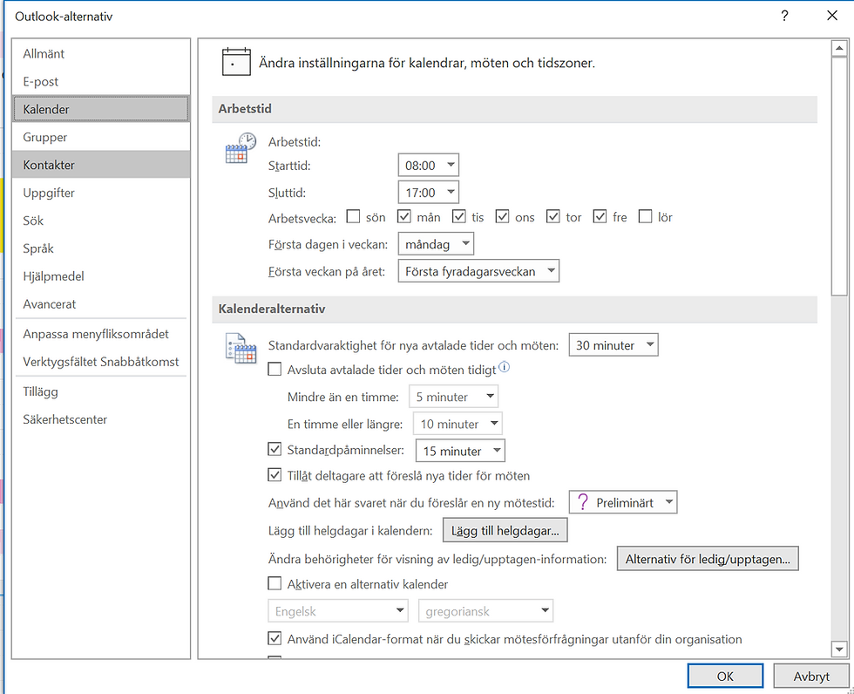The height and width of the screenshot is (694, 854).
Task: Open the Sluttid 17:00 dropdown
Action: pyautogui.click(x=429, y=193)
